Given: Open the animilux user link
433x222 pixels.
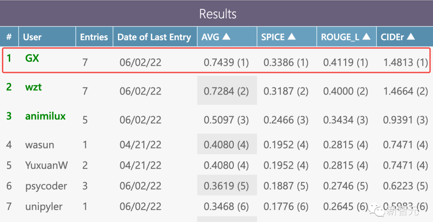Looking at the screenshot, I should click(x=45, y=116).
